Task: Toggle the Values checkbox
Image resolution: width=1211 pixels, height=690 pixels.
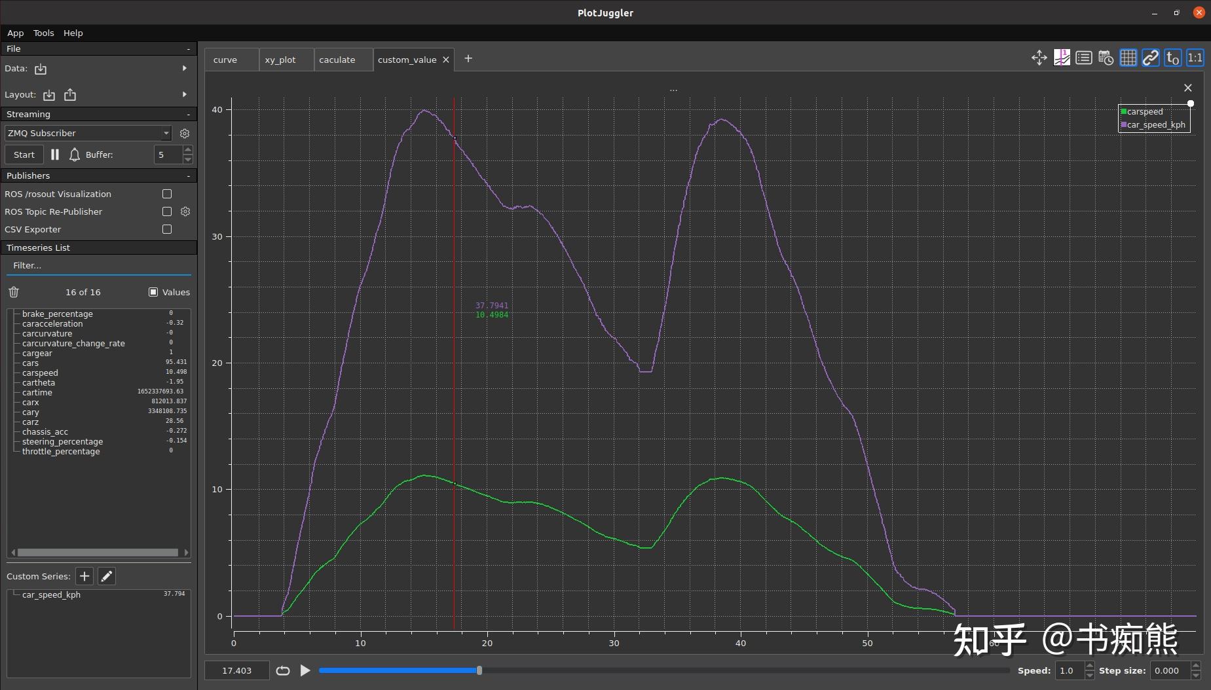Action: 153,292
